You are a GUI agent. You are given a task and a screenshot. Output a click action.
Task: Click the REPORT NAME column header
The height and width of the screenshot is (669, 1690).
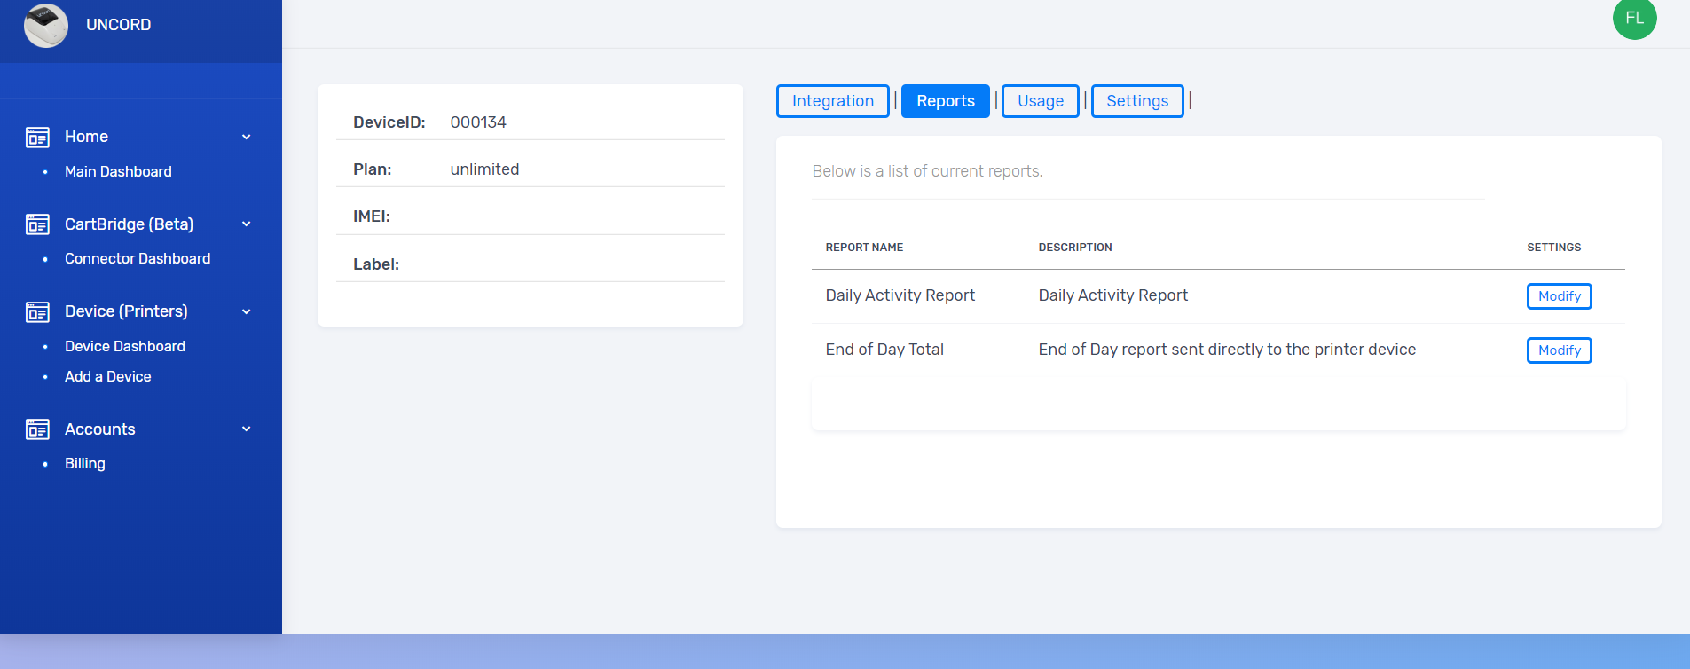[864, 248]
